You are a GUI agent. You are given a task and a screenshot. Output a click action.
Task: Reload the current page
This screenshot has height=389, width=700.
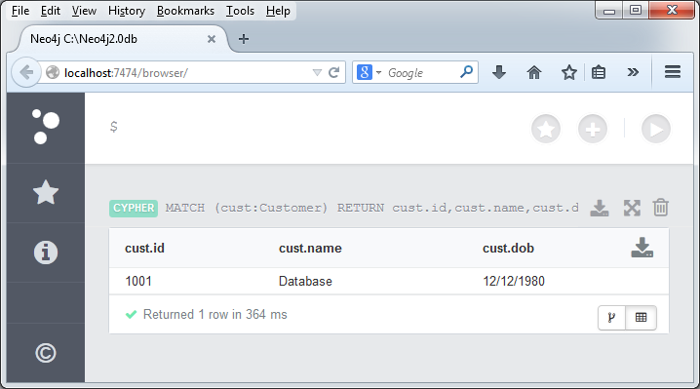coord(334,72)
